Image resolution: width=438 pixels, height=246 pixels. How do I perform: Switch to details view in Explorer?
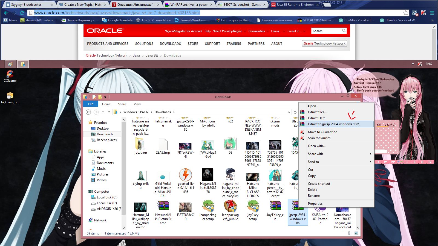tap(350, 233)
